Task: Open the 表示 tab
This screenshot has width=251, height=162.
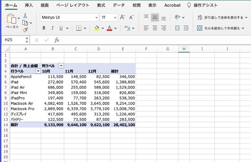Action: click(152, 5)
